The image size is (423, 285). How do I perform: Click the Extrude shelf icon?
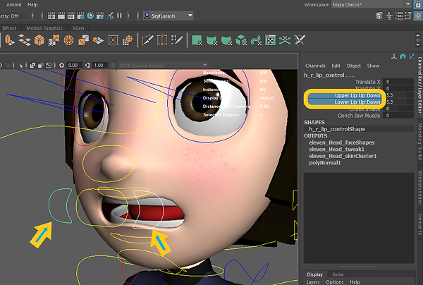(x=10, y=40)
